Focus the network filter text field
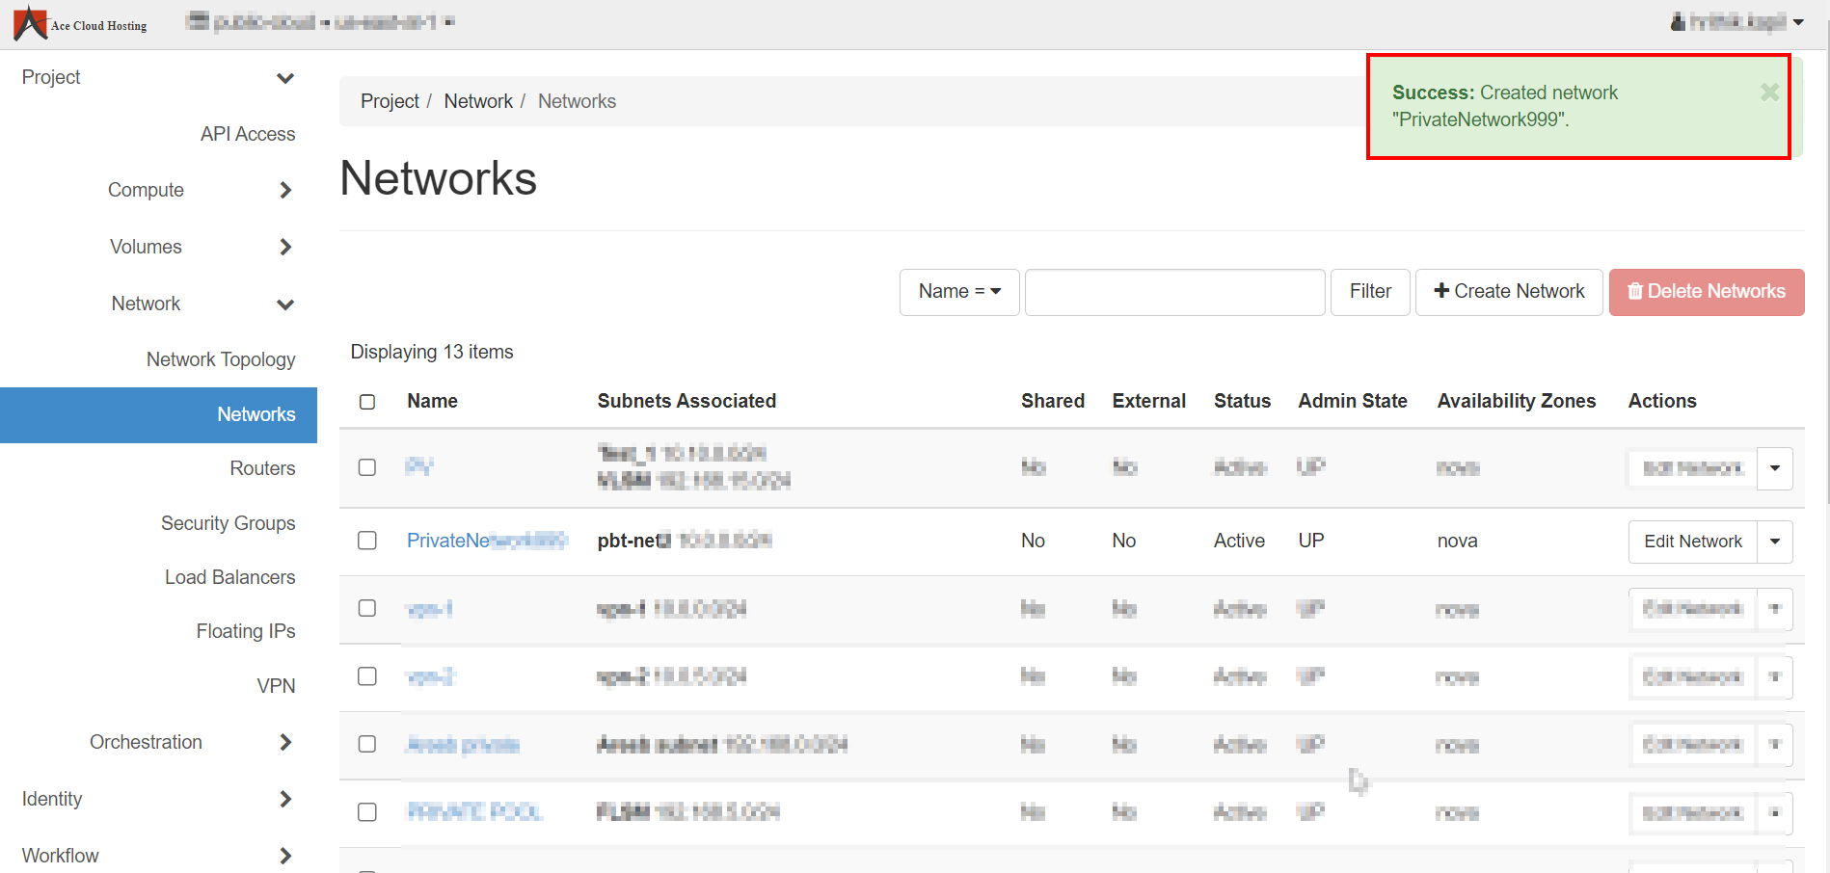Image resolution: width=1830 pixels, height=873 pixels. (1173, 292)
